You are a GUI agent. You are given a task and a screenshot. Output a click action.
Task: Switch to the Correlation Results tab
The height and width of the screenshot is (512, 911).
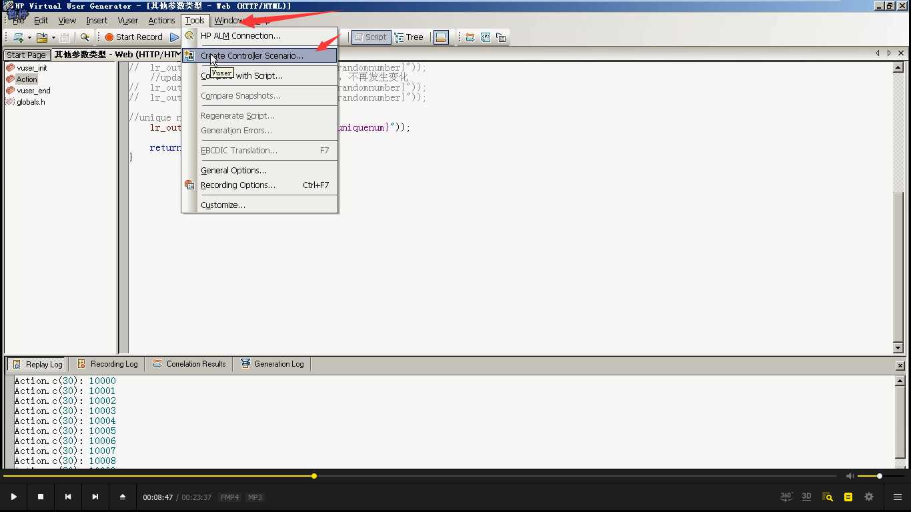[189, 364]
